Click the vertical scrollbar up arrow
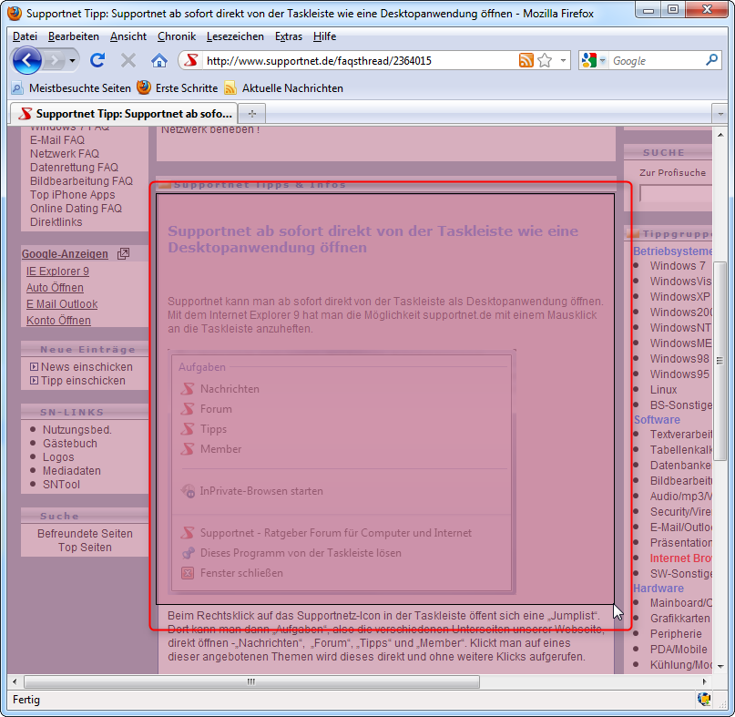Viewport: 735px width, 717px height. pos(720,135)
